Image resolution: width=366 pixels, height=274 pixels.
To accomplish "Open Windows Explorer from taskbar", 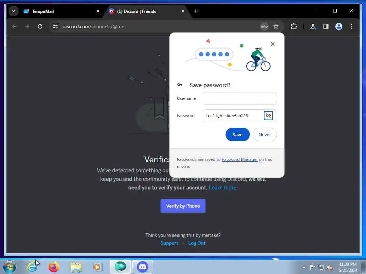I will tap(76, 267).
